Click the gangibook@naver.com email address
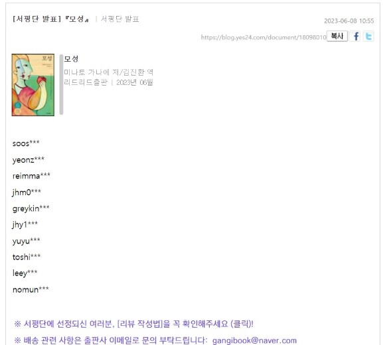The height and width of the screenshot is (345, 385). [x=254, y=340]
